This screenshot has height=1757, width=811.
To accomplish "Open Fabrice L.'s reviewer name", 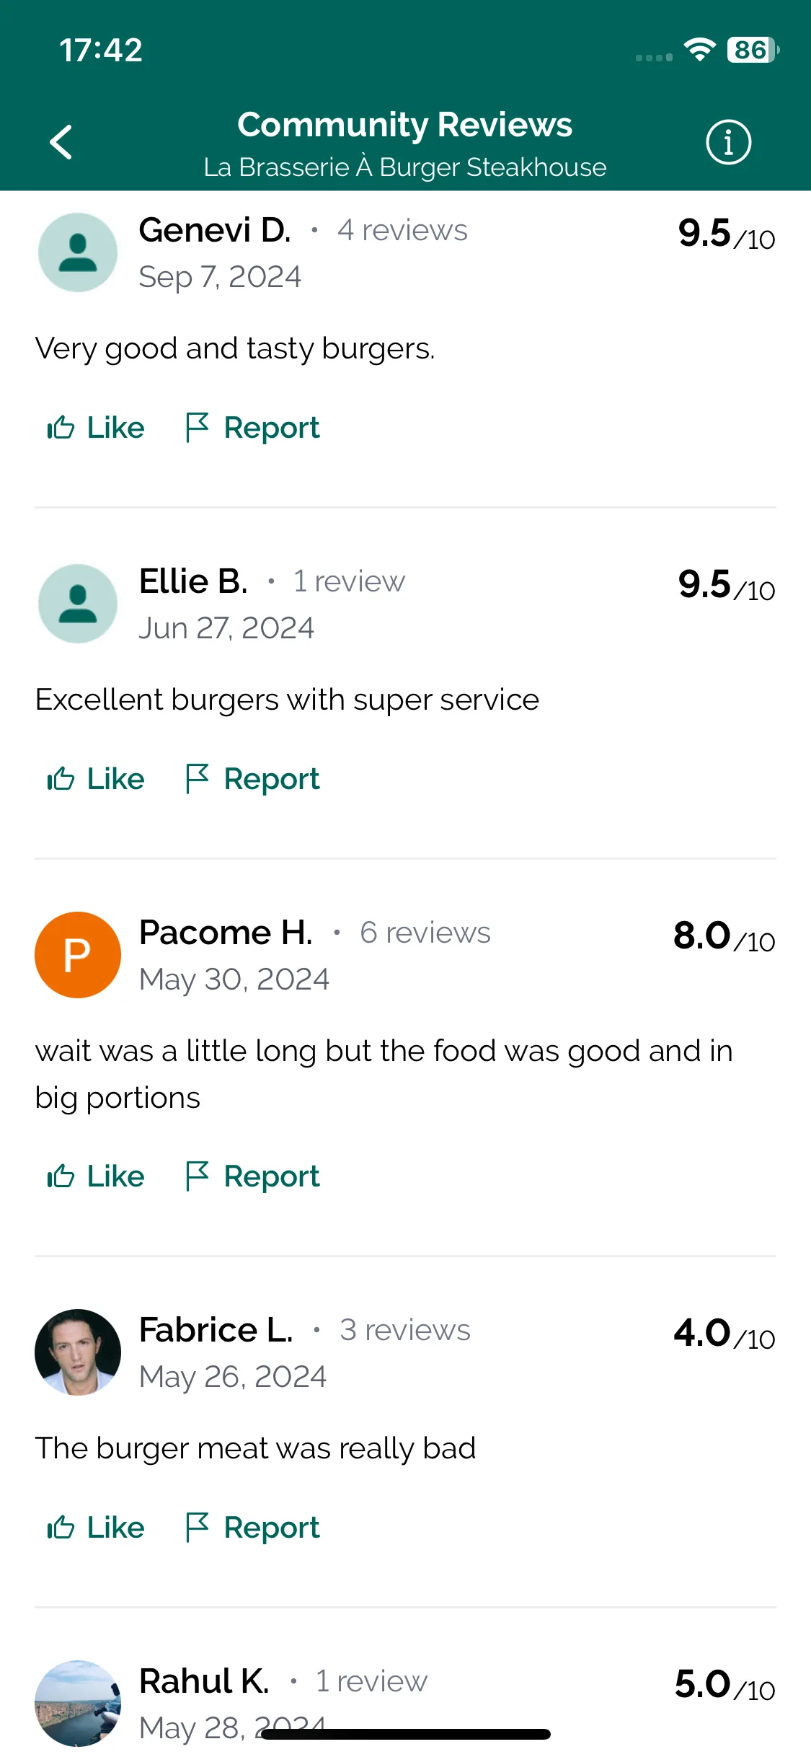I will [x=216, y=1330].
